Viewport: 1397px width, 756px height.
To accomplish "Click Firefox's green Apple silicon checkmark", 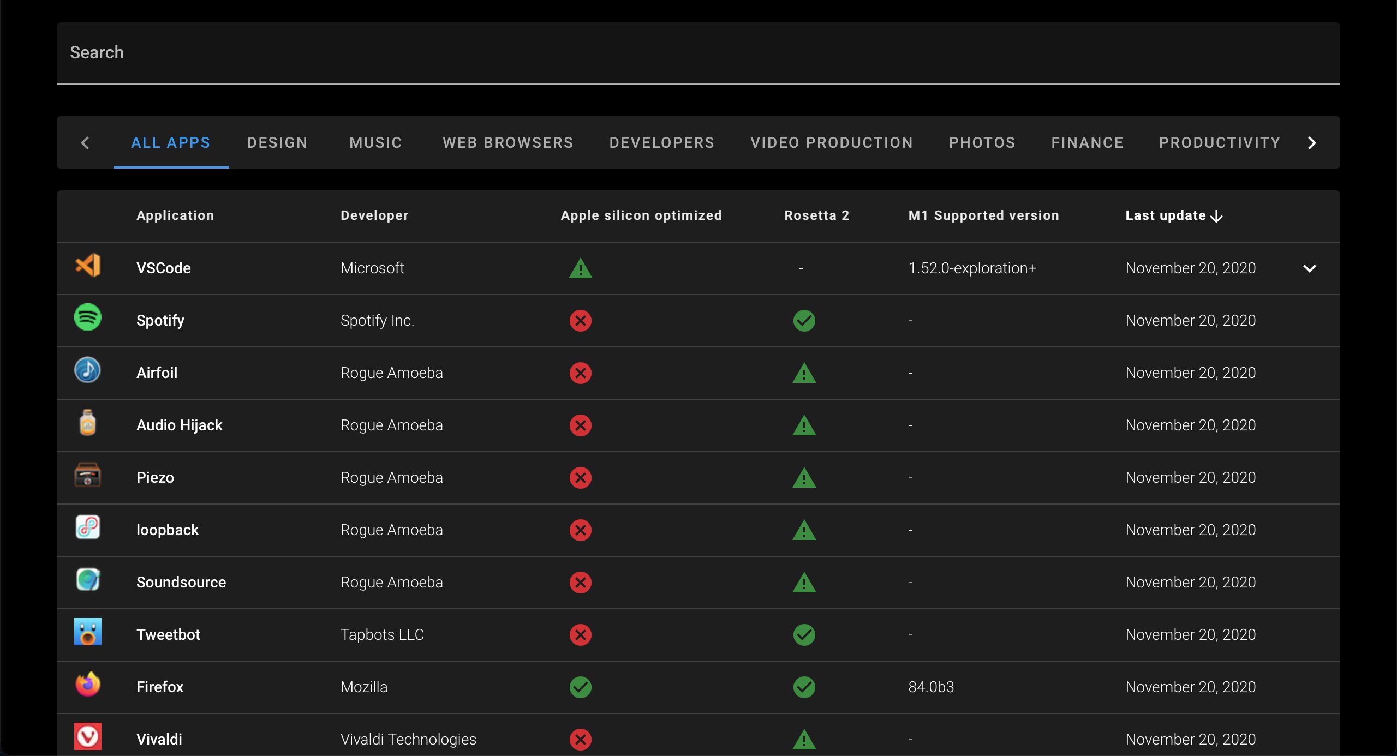I will [581, 687].
